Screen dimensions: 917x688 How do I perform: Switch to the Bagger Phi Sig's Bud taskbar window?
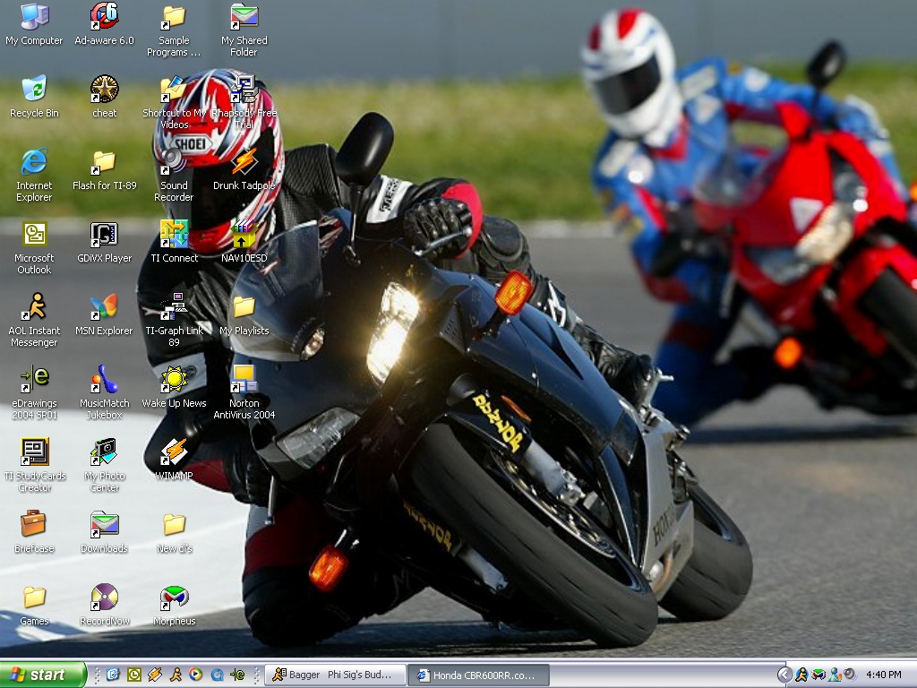coord(335,675)
